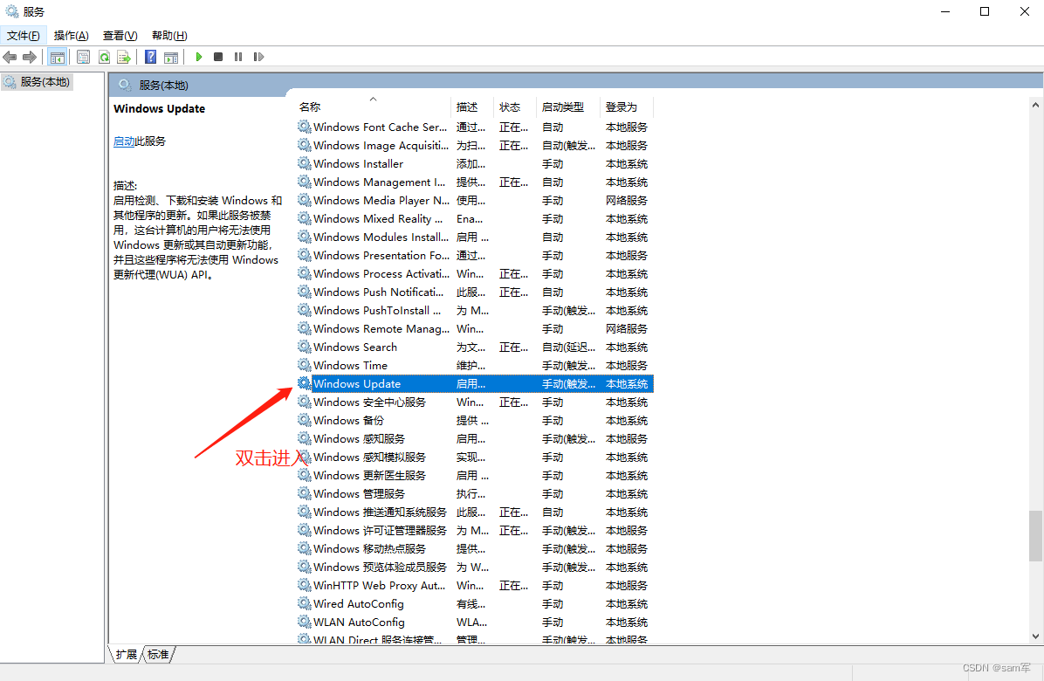The width and height of the screenshot is (1044, 681).
Task: Click the gear icon beside Windows Font Cache Service
Action: [305, 127]
